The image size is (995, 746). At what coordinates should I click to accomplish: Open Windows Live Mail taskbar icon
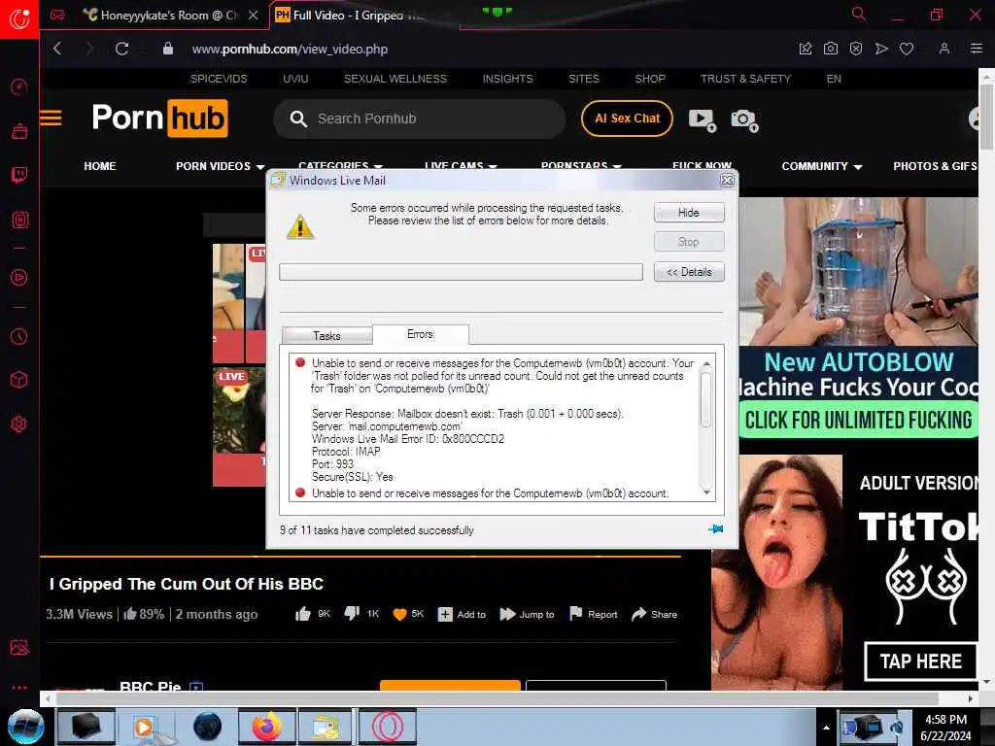(326, 727)
